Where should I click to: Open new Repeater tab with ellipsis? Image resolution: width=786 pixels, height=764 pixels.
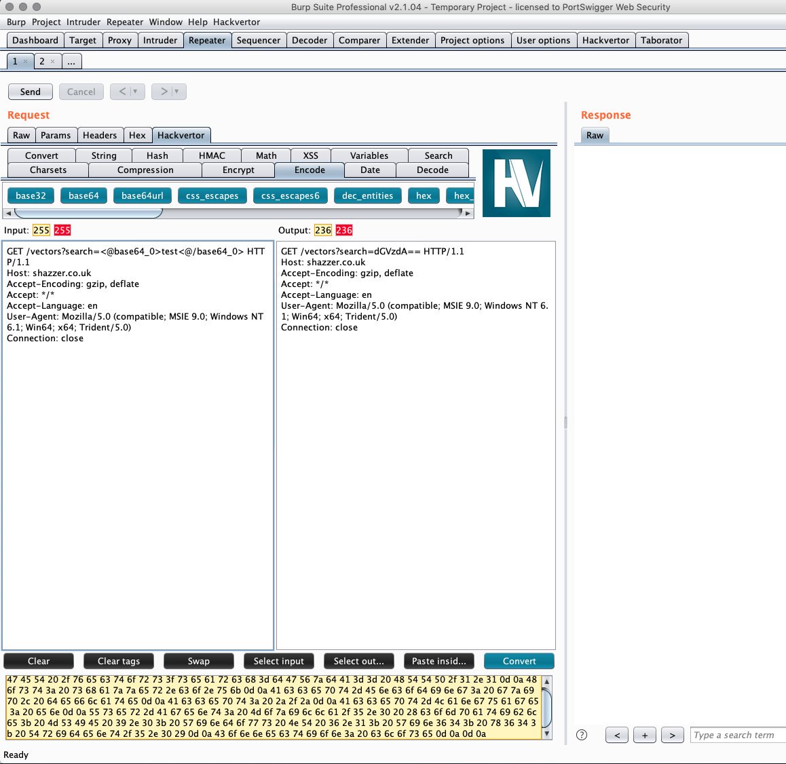coord(72,61)
